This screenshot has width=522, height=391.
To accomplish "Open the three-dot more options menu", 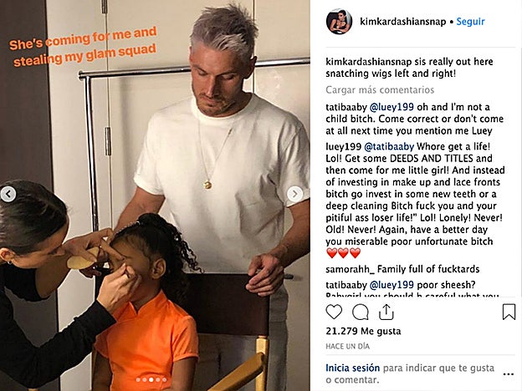I will (509, 374).
